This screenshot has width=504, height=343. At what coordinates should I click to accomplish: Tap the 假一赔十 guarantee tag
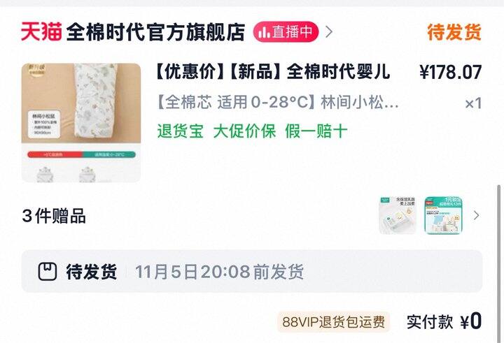pos(316,131)
